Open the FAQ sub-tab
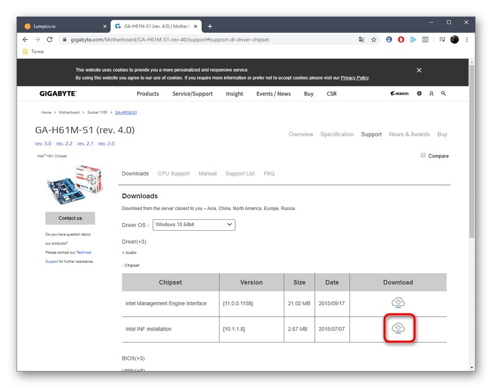 pyautogui.click(x=269, y=174)
